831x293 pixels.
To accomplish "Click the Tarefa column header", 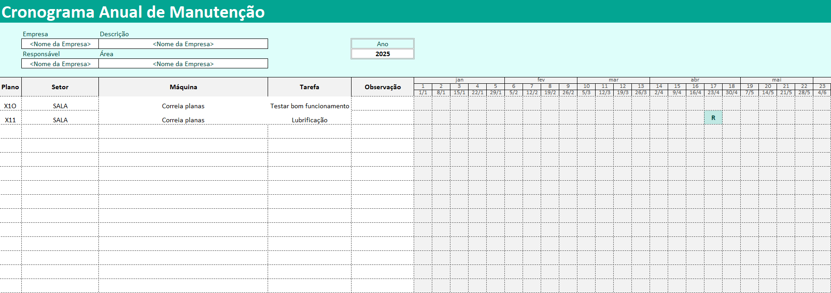I will (309, 87).
